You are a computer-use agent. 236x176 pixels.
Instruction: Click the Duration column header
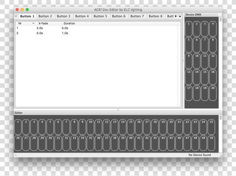coord(73,23)
